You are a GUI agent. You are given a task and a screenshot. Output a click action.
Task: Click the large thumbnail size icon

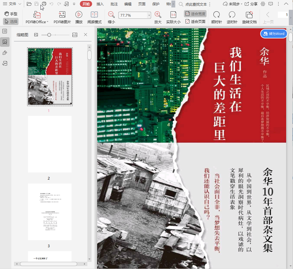[x=75, y=35]
